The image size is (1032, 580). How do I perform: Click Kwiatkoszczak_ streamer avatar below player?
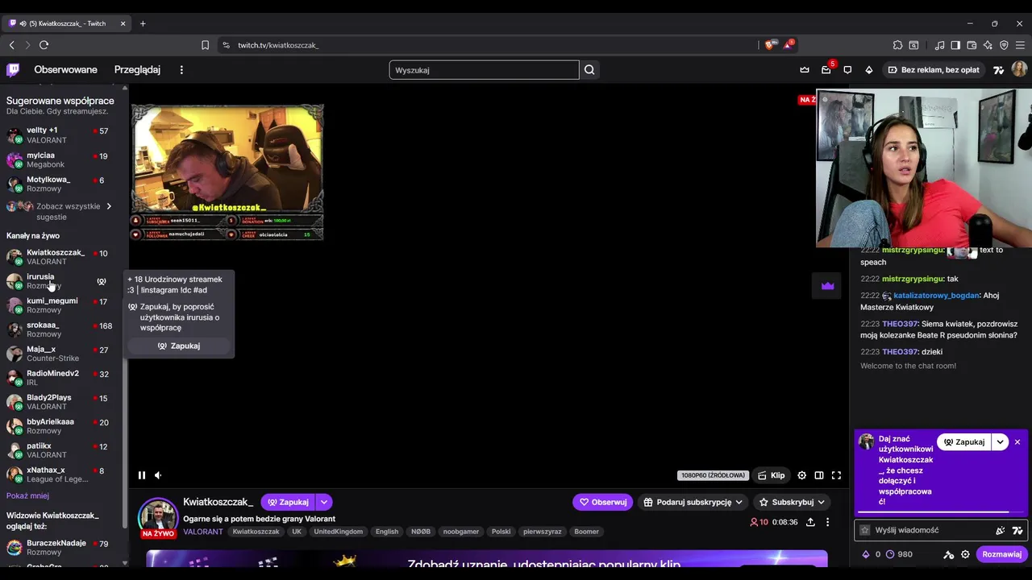pos(158,516)
